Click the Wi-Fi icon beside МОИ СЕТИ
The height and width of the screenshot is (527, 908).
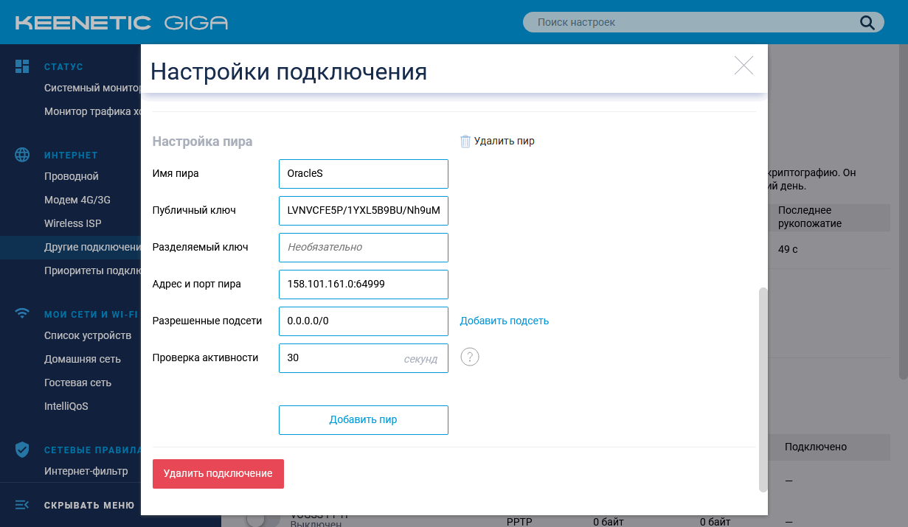tap(22, 313)
